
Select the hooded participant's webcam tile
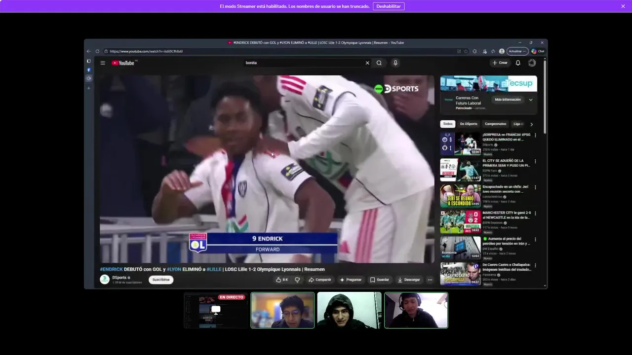(349, 310)
